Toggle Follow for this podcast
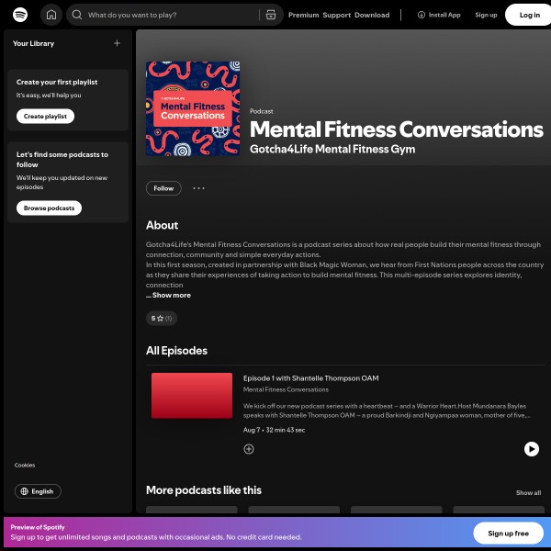Image resolution: width=551 pixels, height=551 pixels. 163,188
